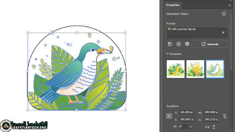Open the rotation angle dropdown

[x=191, y=127]
